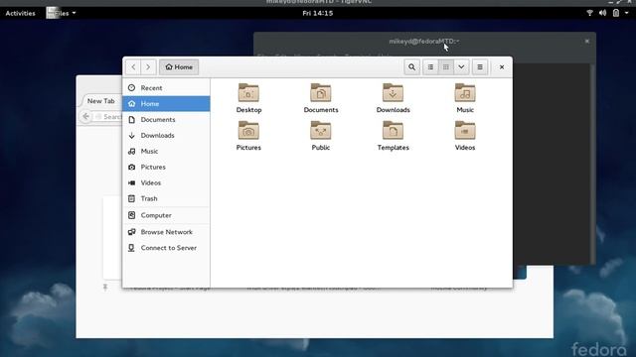Close the terminal window
Image resolution: width=636 pixels, height=357 pixels.
point(587,41)
